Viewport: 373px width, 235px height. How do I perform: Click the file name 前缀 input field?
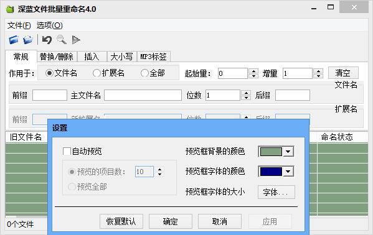pos(50,95)
